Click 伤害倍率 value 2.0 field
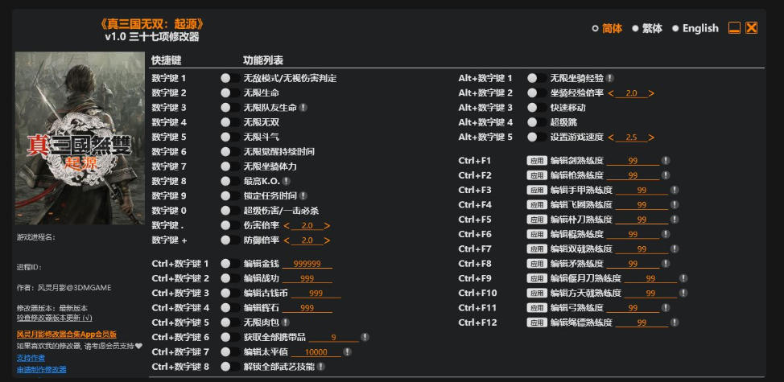Image resolution: width=784 pixels, height=382 pixels. coord(307,226)
